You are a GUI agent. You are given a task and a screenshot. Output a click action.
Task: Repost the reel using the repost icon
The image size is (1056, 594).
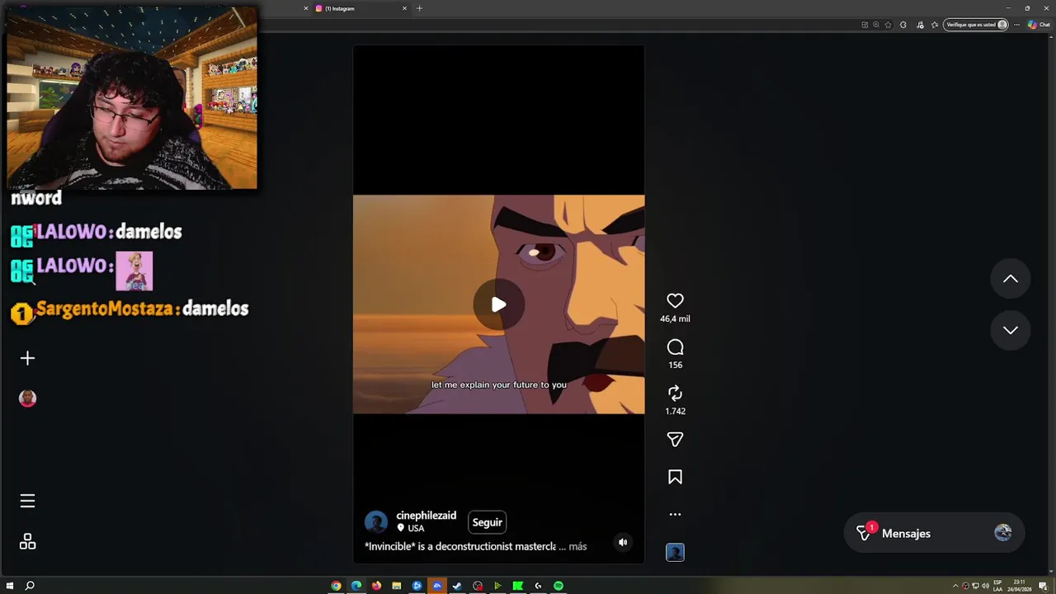click(x=675, y=394)
